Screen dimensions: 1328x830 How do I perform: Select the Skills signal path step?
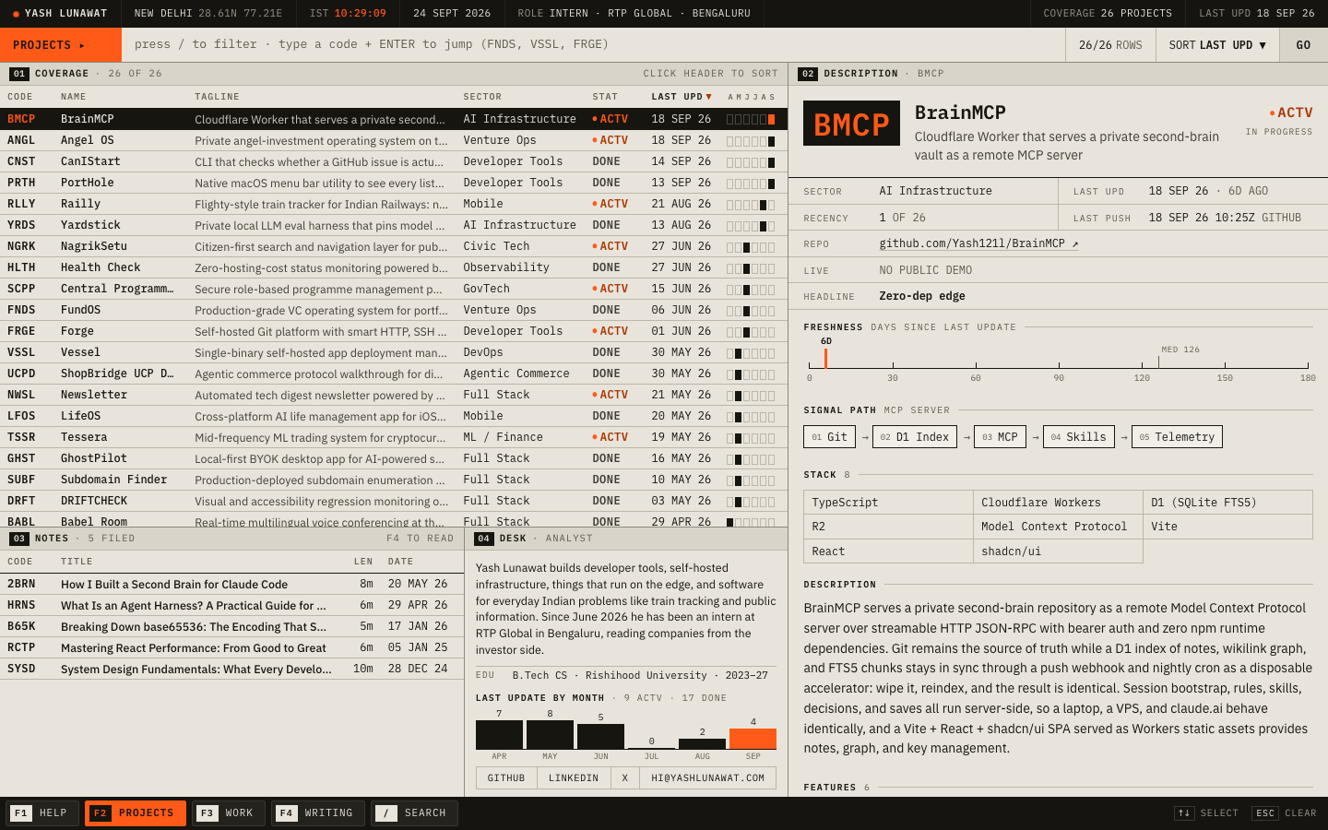tap(1079, 437)
